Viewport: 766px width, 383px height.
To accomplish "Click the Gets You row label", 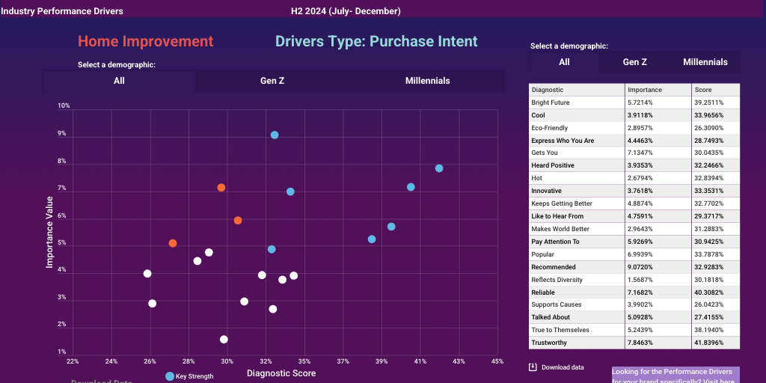I will (545, 153).
